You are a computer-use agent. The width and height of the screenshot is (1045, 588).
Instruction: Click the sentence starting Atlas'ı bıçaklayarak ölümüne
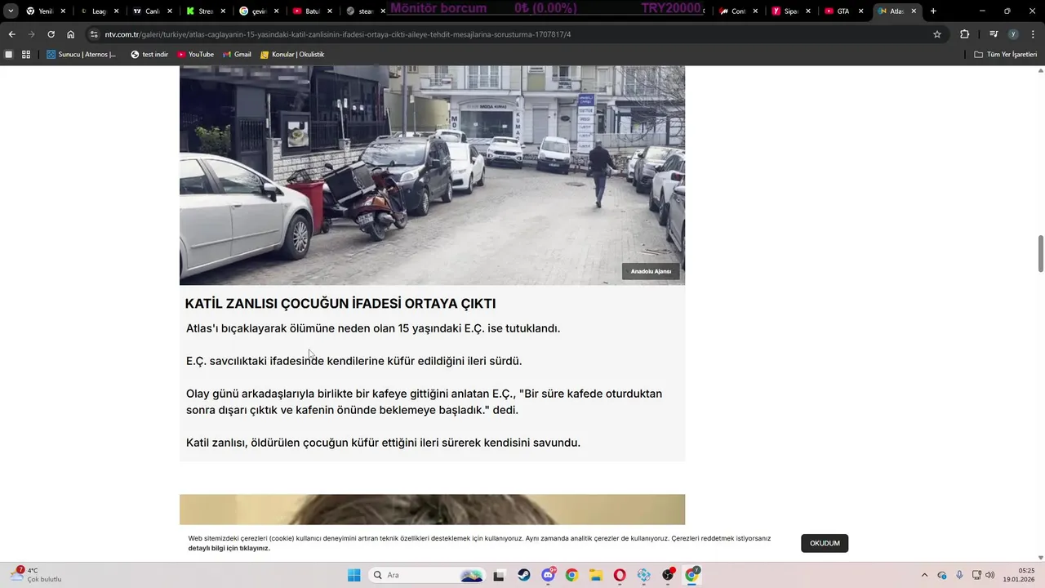pos(373,328)
